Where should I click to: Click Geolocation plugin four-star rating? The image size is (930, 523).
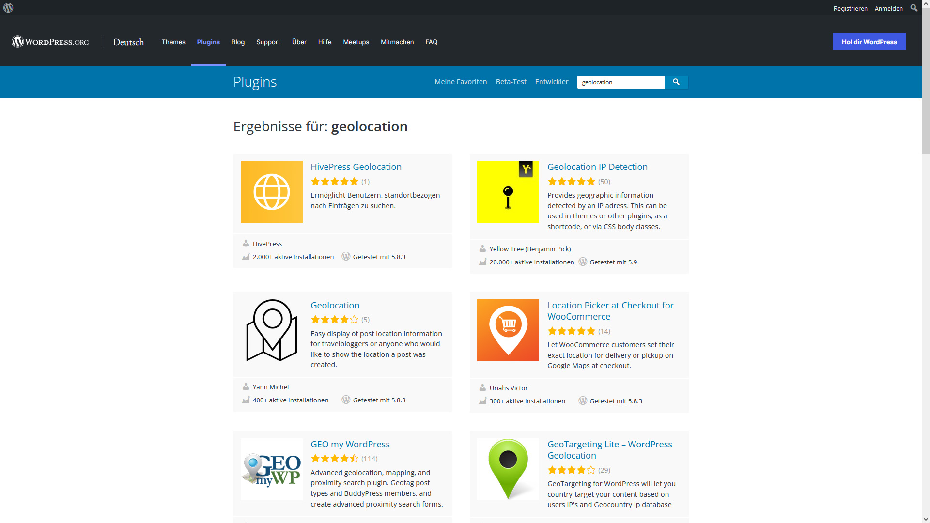pyautogui.click(x=335, y=320)
